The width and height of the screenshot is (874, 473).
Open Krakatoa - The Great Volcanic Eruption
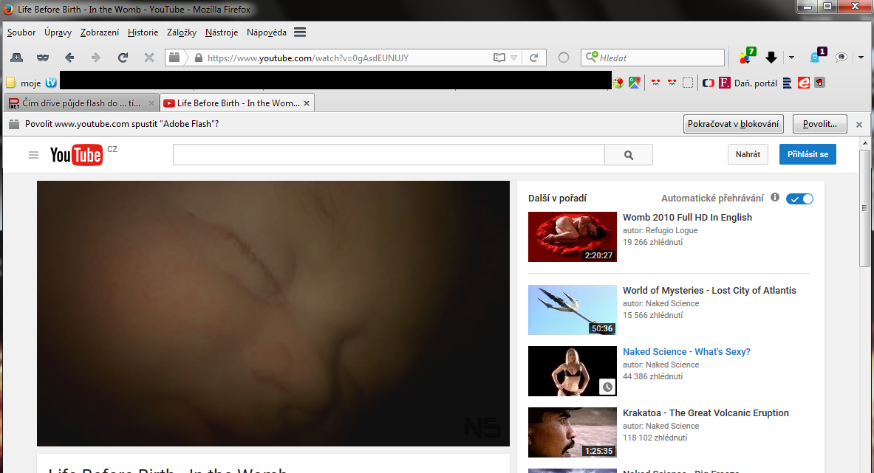[x=706, y=413]
